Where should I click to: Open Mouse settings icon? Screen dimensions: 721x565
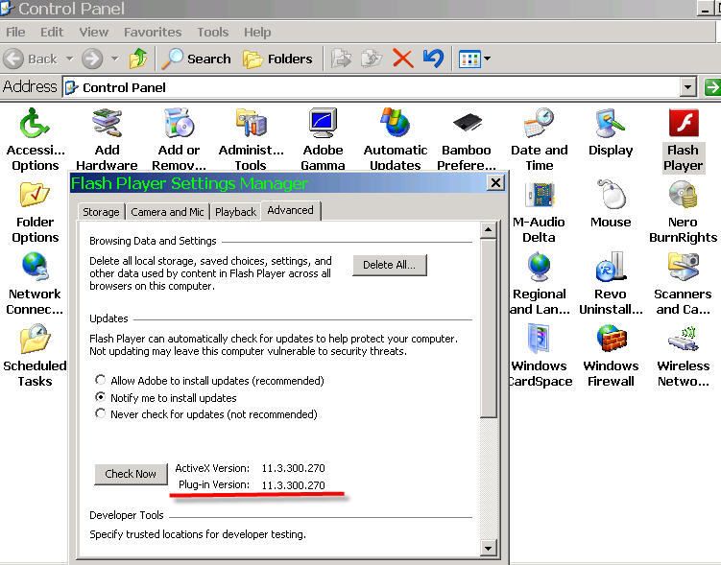point(611,205)
